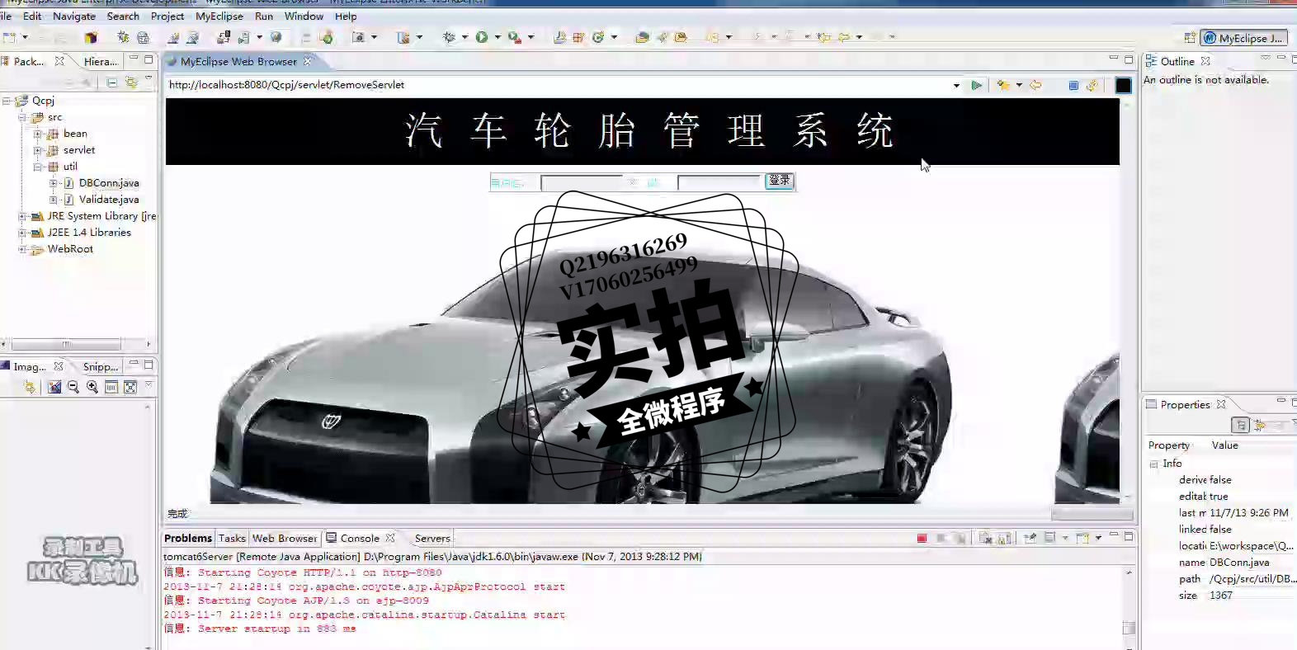
Task: Switch to the Servers tab
Action: (x=432, y=538)
